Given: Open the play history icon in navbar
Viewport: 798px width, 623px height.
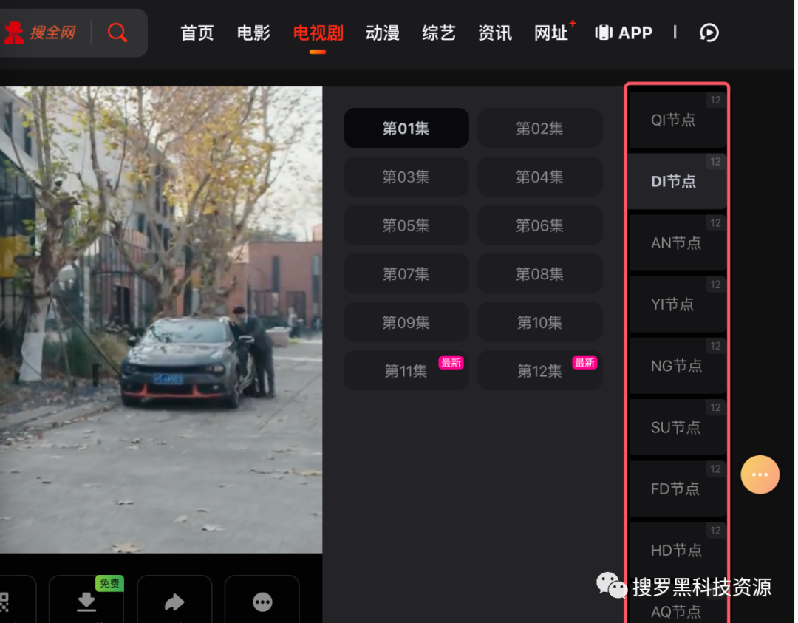Looking at the screenshot, I should tap(709, 33).
